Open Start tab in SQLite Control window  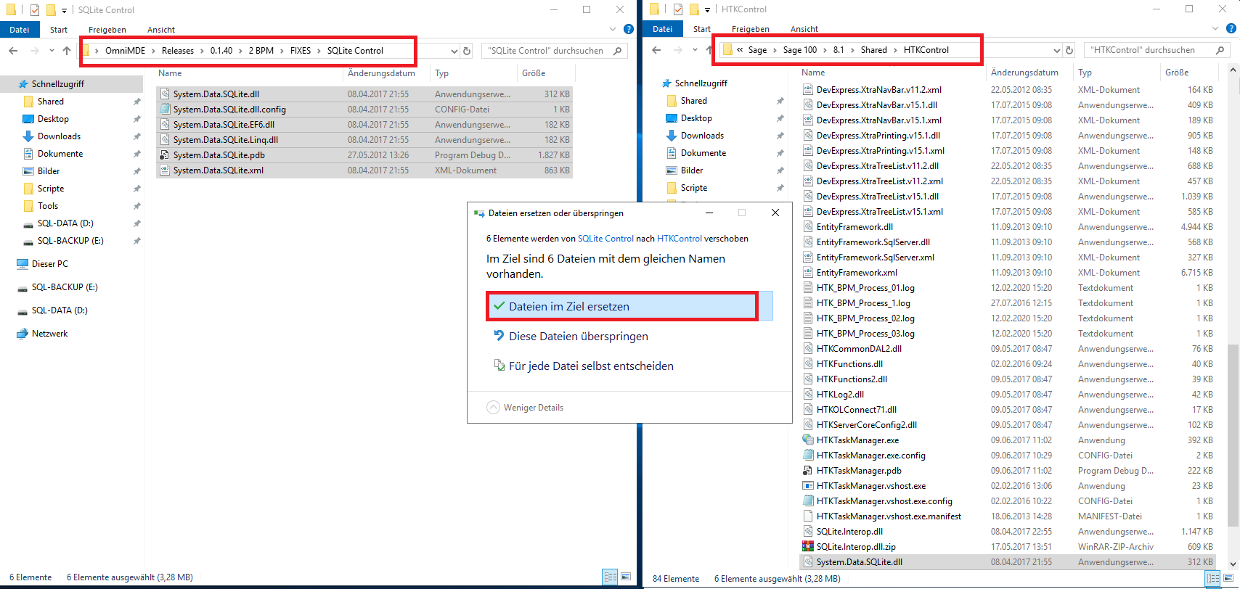59,30
